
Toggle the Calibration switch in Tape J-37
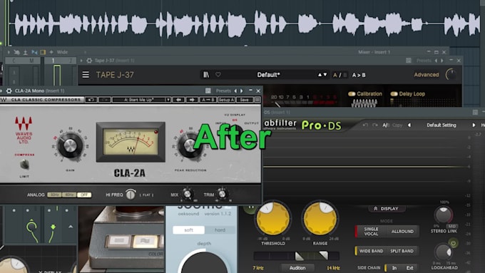[352, 94]
